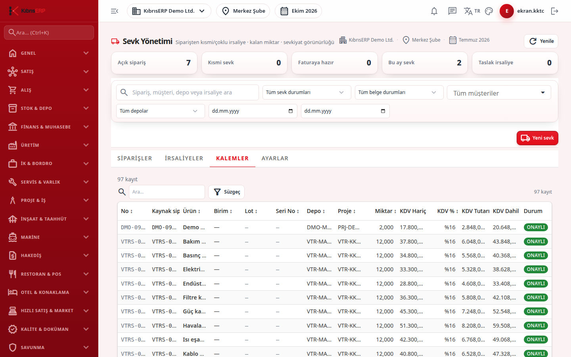Viewport: 571px width, 357px height.
Task: Open Alış cart icon in sidebar
Action: tap(13, 90)
